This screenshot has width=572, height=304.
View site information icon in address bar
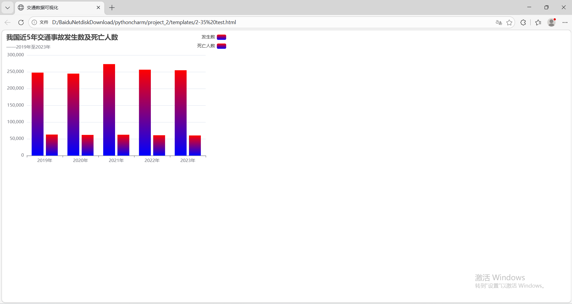[x=34, y=22]
